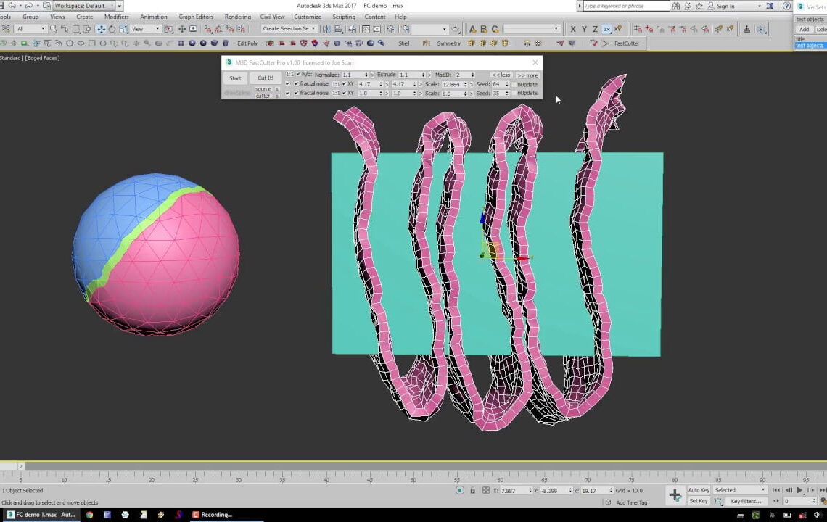The image size is (827, 522).
Task: Open the Modifiers menu
Action: tap(116, 17)
